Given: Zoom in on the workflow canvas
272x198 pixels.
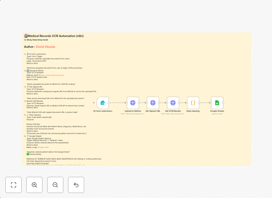Looking at the screenshot, I should pos(34,185).
